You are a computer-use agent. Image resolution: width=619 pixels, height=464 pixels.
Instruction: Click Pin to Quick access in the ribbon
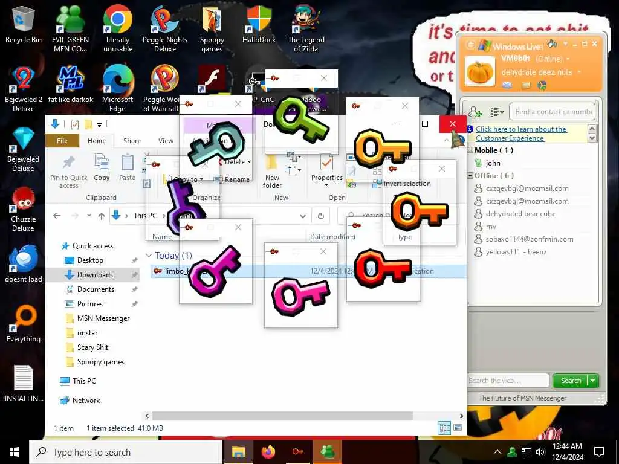pos(69,171)
